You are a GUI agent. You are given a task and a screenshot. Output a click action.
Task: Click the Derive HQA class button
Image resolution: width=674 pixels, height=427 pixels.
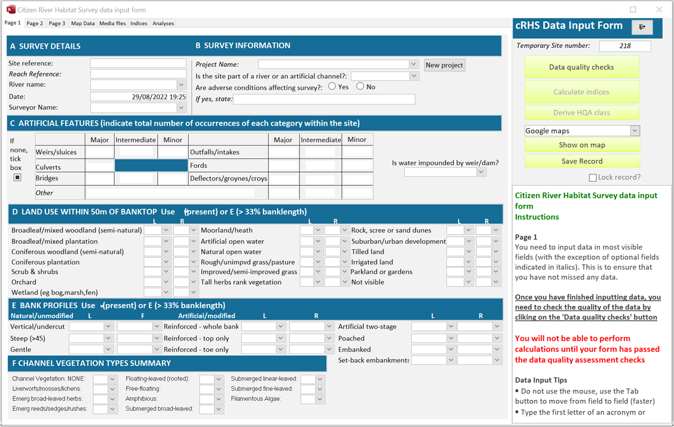point(581,112)
